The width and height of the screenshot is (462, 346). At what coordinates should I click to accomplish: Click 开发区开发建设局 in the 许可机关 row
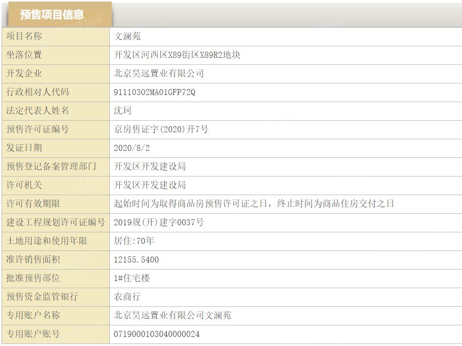(x=150, y=185)
